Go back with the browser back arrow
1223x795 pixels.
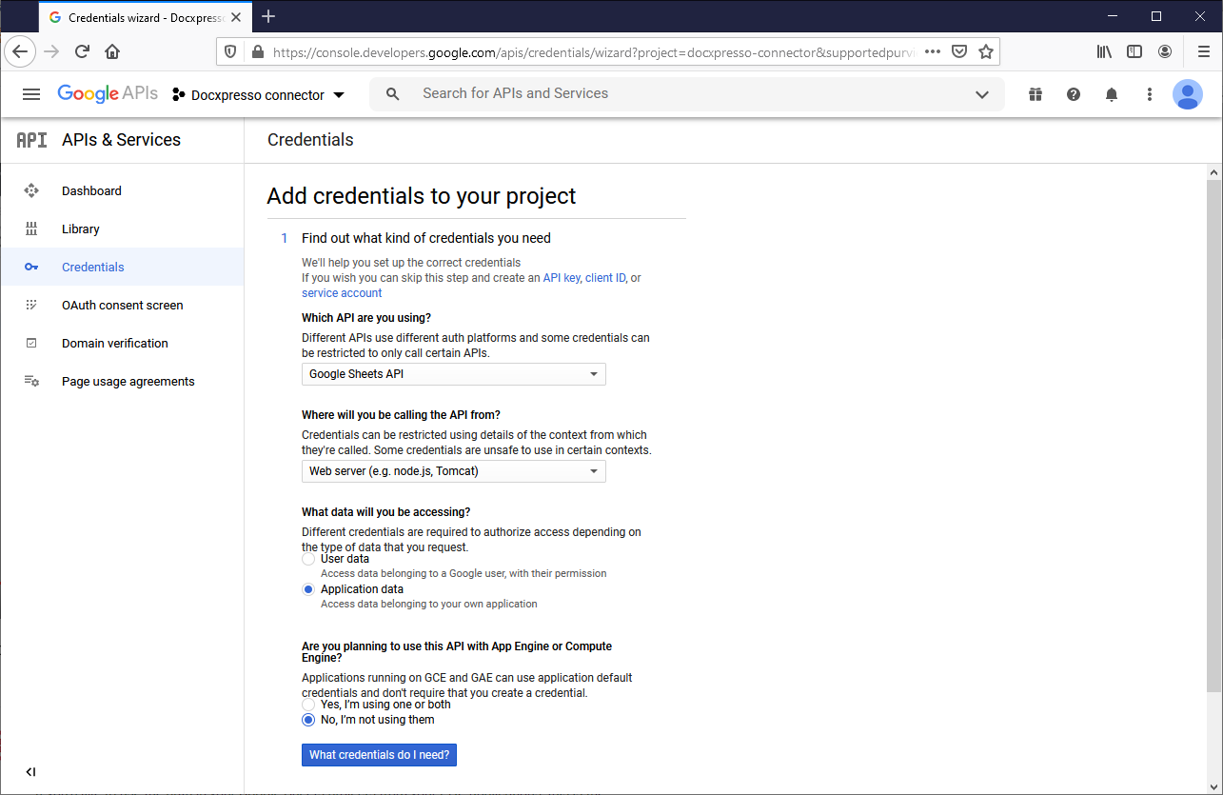pyautogui.click(x=21, y=51)
